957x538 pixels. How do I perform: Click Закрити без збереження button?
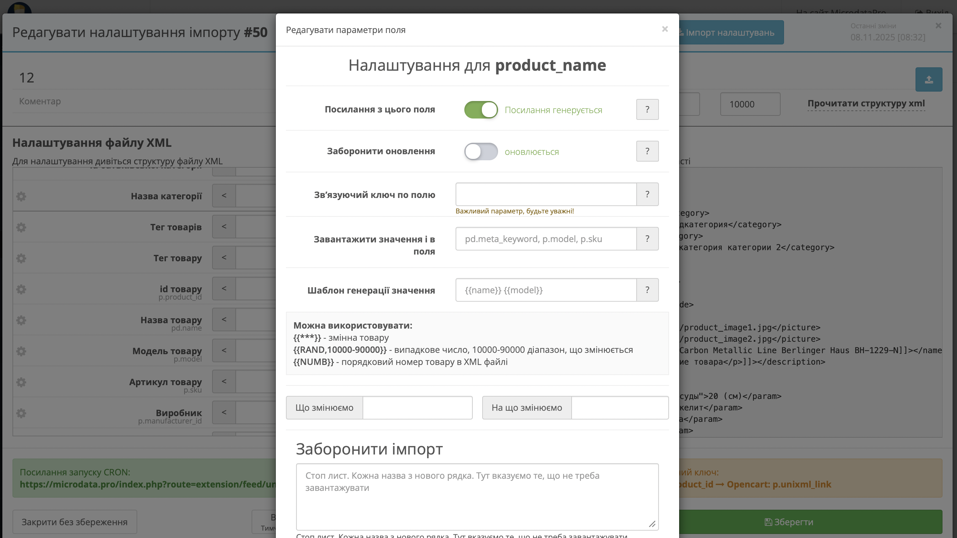click(75, 522)
